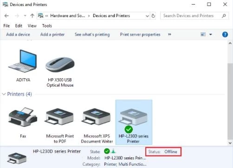The height and width of the screenshot is (168, 233).
Task: Click Hardware and So... breadcrumb
Action: [x=68, y=16]
